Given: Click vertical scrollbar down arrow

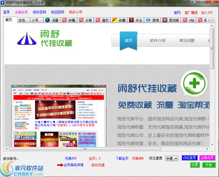Looking at the screenshot, I should pos(212,145).
